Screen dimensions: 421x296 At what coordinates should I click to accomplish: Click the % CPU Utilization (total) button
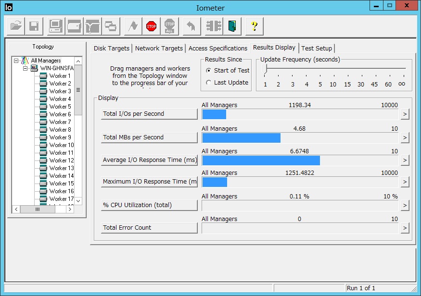(x=149, y=205)
